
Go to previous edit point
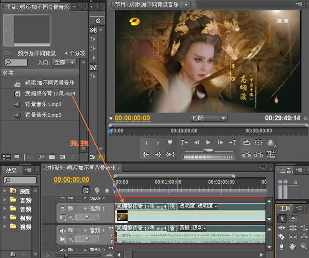coord(185,142)
